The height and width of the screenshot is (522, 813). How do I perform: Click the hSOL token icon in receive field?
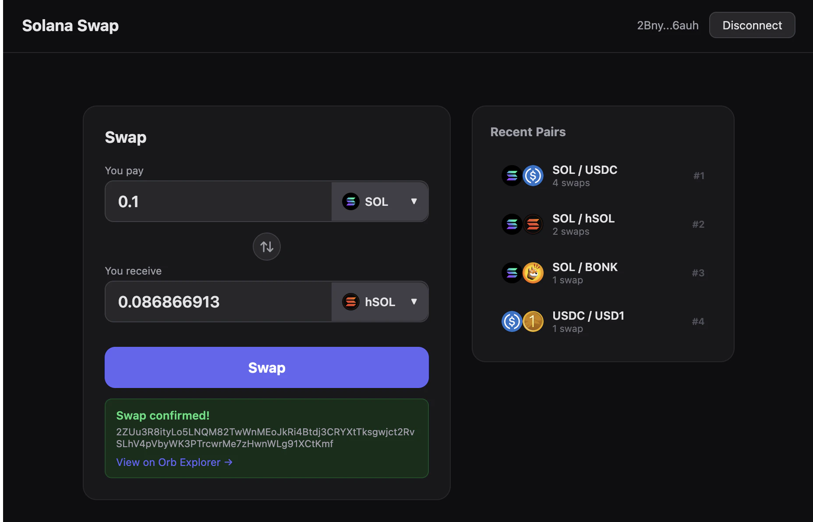coord(351,302)
